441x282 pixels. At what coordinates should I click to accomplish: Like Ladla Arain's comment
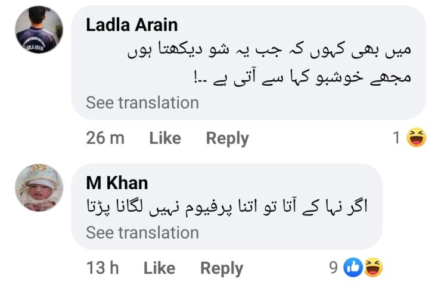[x=164, y=138]
